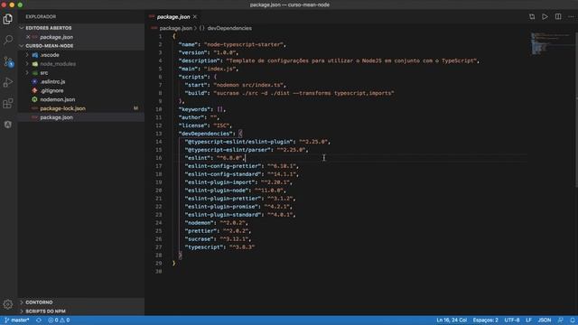Click the feedback icon in status bar

click(x=560, y=320)
